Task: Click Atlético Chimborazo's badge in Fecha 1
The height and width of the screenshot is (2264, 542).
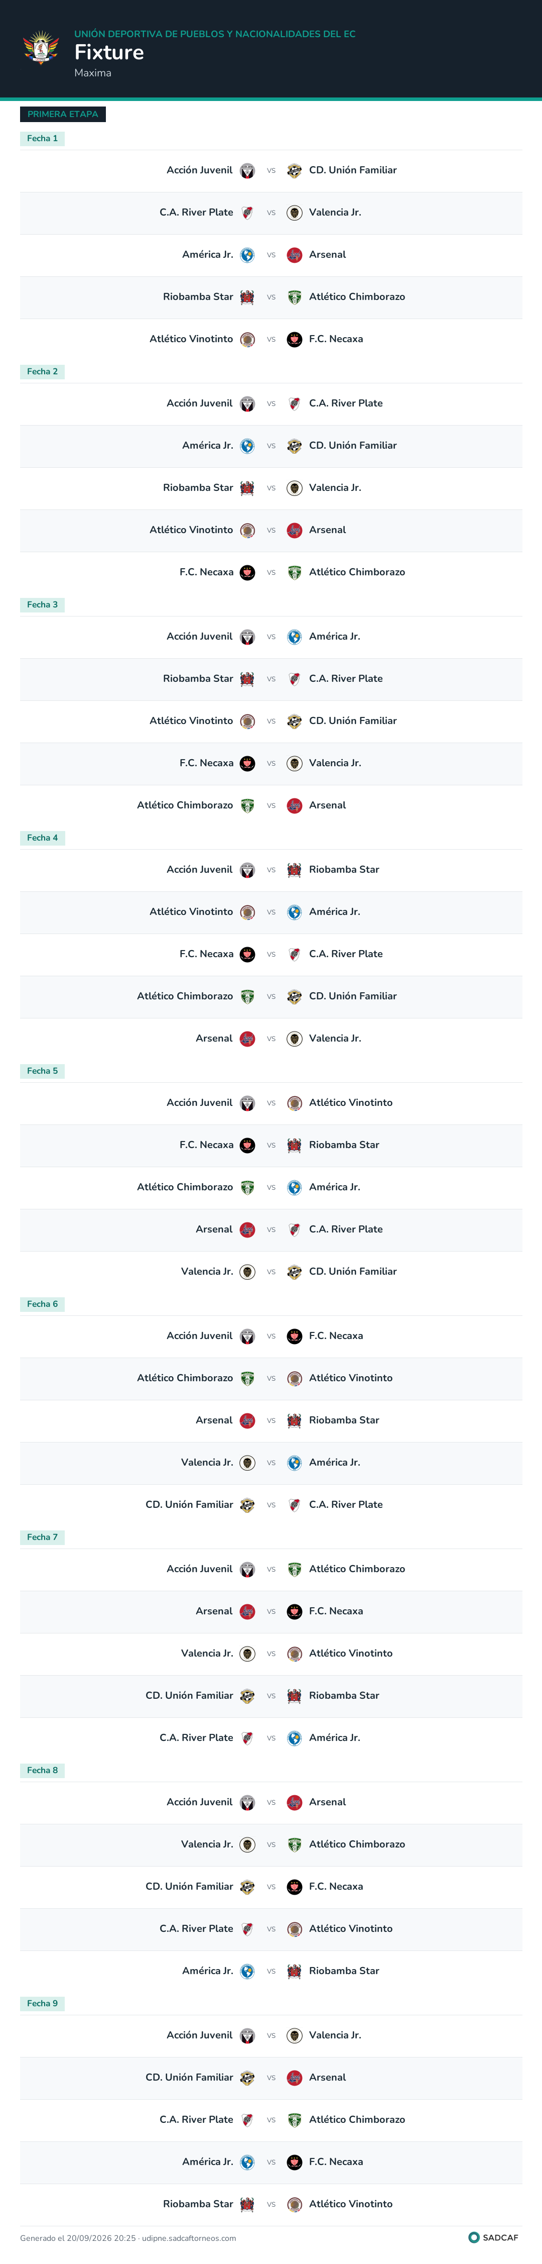Action: point(294,297)
